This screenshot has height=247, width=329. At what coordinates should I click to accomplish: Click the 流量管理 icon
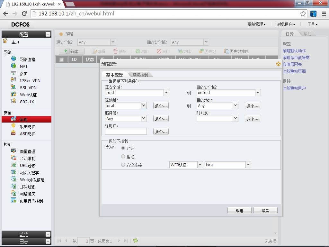pos(13,151)
